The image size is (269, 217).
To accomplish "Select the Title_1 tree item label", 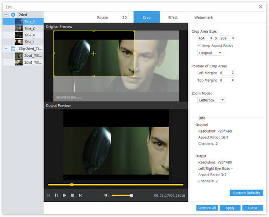I will click(x=30, y=42).
